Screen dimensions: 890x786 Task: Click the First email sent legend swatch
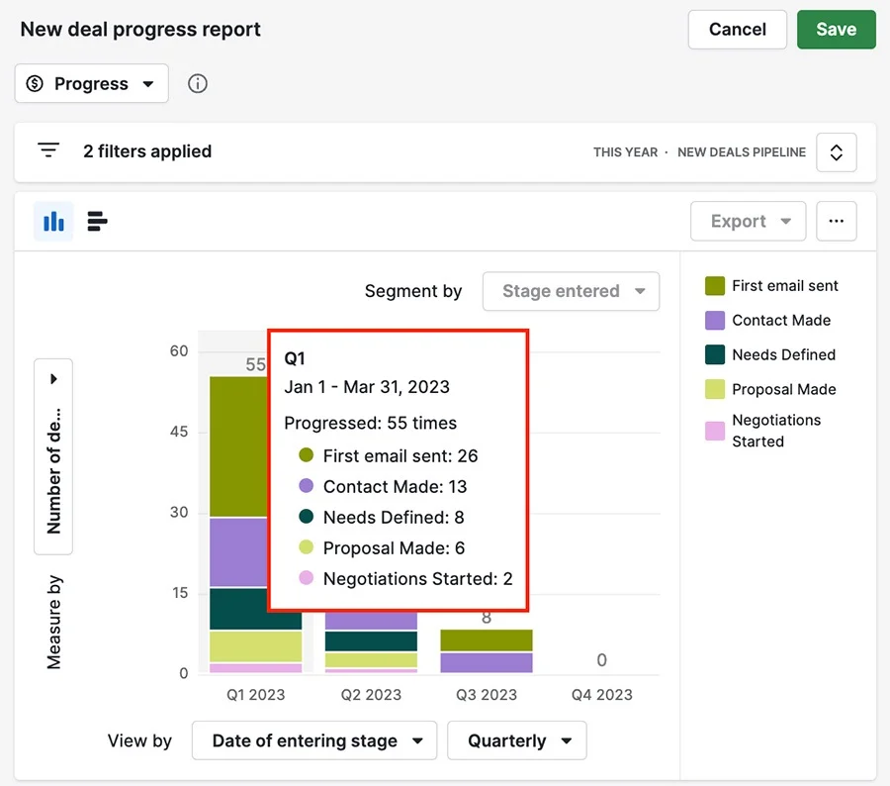715,286
